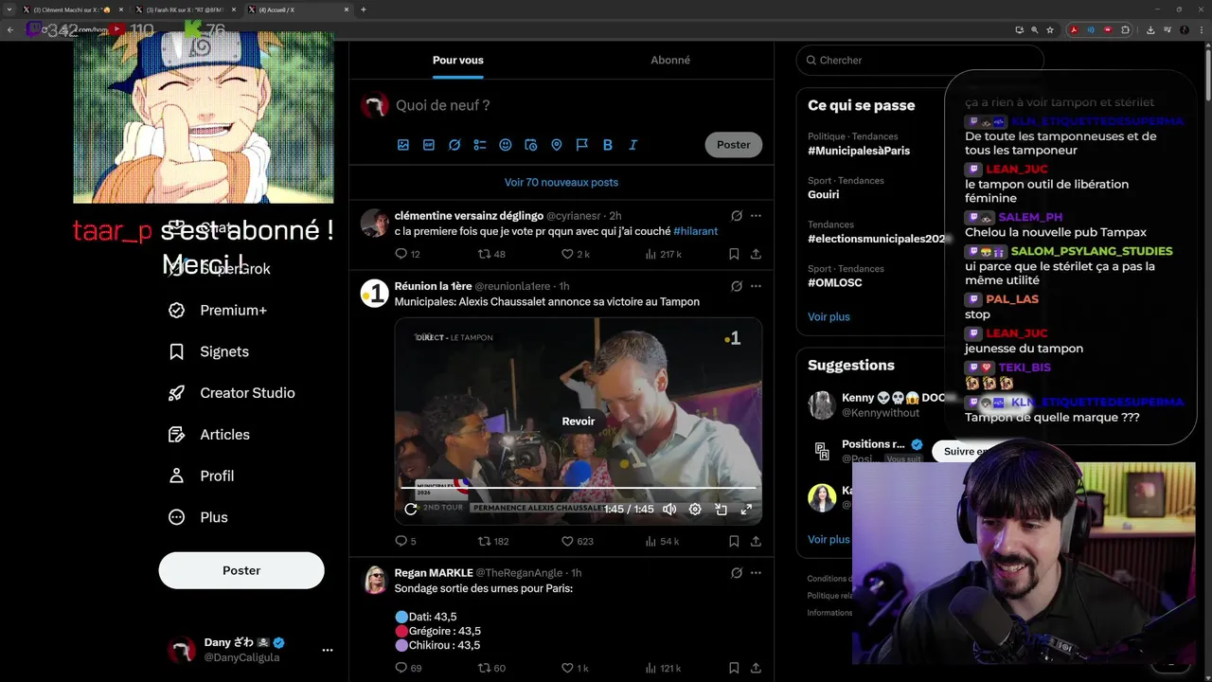Share the clémentine versainz déglingo post

pos(756,254)
